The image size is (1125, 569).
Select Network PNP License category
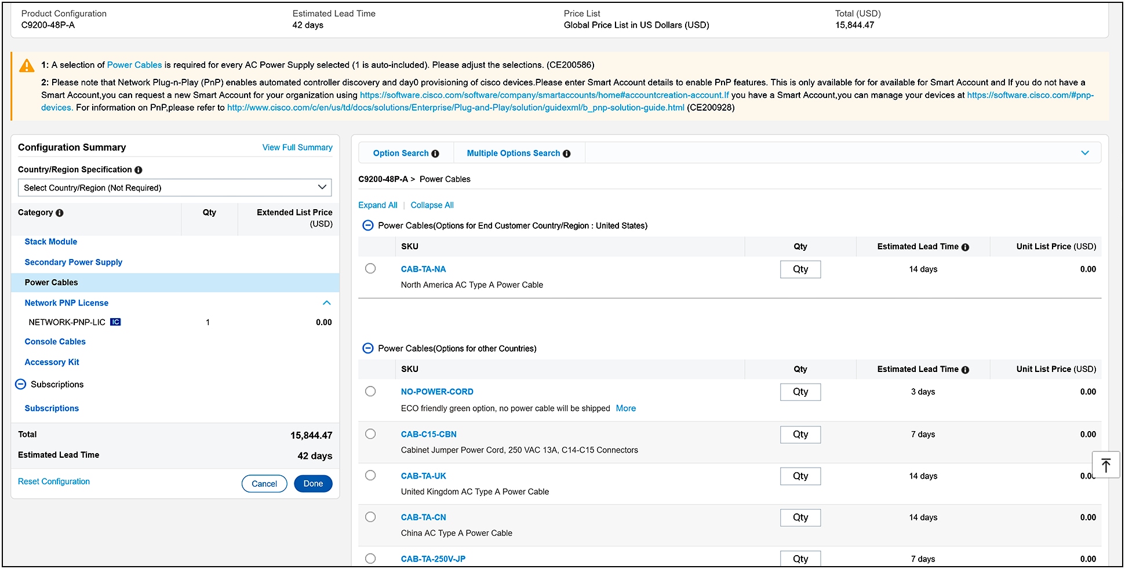67,303
